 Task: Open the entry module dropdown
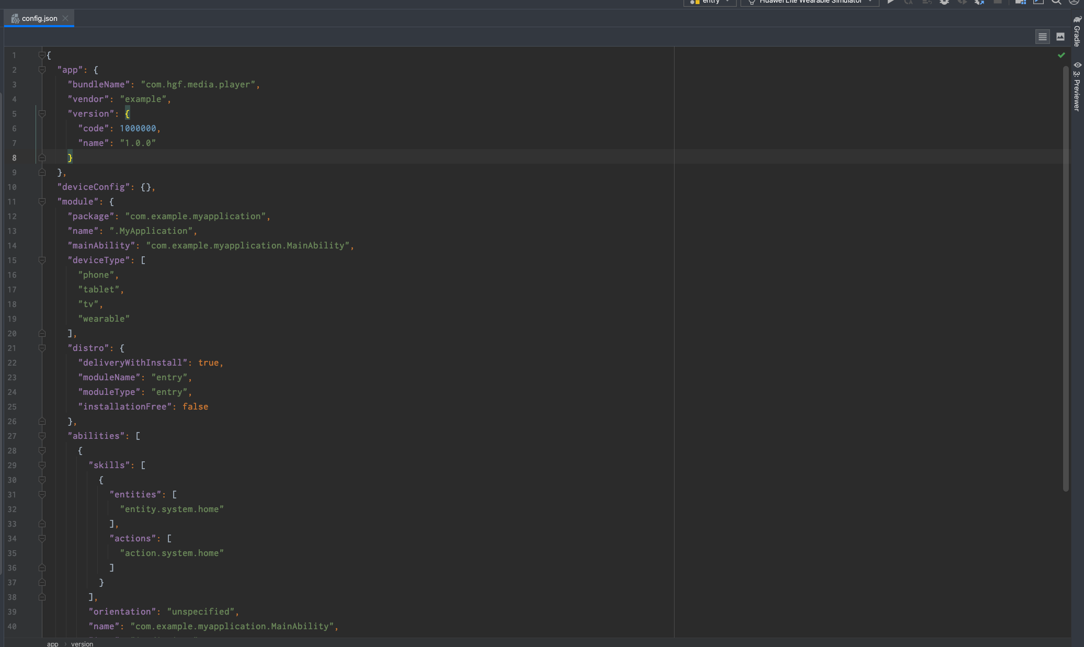point(710,2)
